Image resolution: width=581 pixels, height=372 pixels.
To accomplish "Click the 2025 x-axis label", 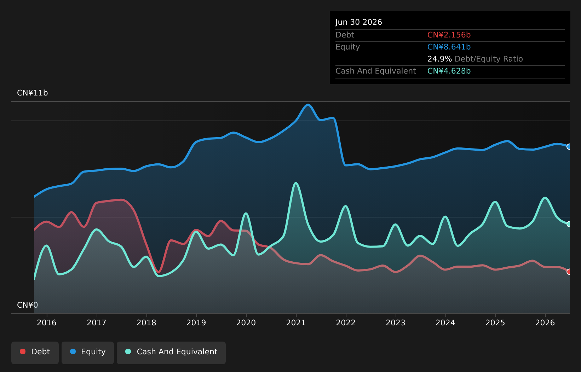I will pyautogui.click(x=495, y=322).
